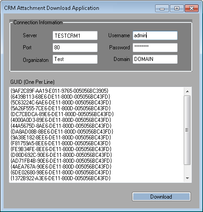Click the GUID list scrollbar thumb
Screen dimensions: 203x212
(x=187, y=130)
